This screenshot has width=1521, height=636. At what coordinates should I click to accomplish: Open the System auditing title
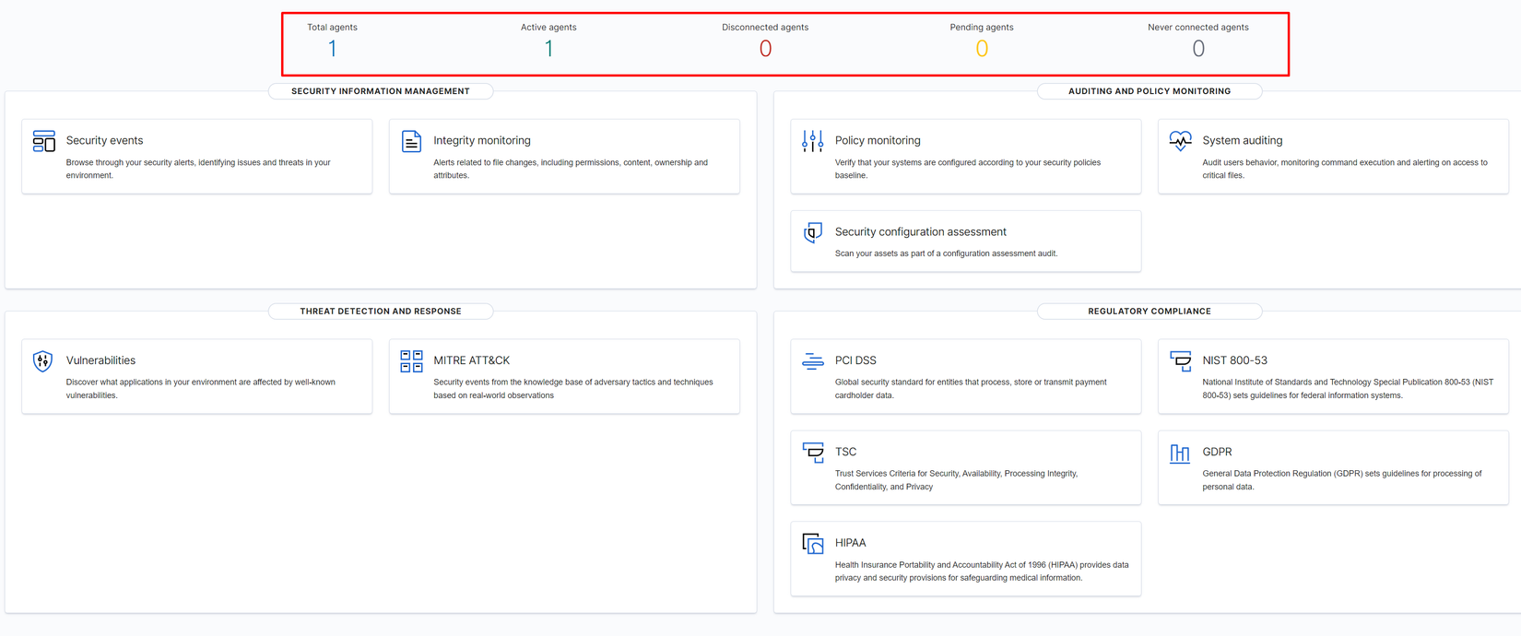[1243, 141]
